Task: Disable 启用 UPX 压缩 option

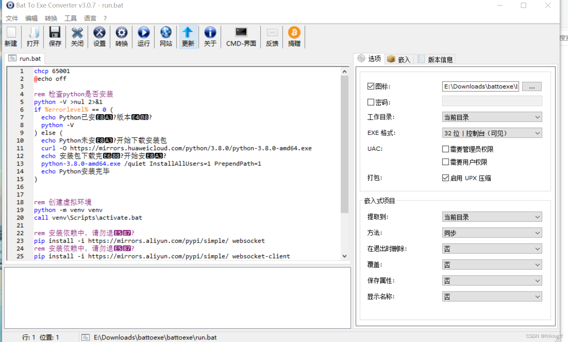Action: point(445,178)
